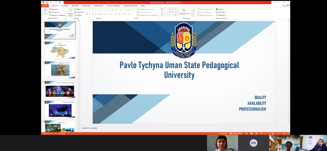This screenshot has height=151, width=327.
Task: Open Выделить select dropdown
Action: 221,15
